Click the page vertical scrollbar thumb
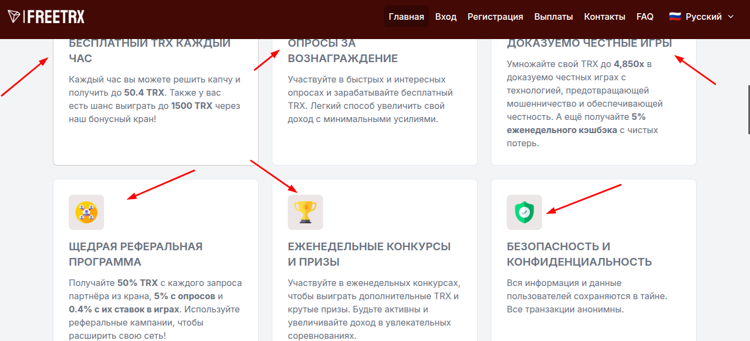This screenshot has height=341, width=750. 748,109
